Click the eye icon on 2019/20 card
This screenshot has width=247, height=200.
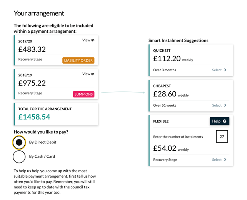click(93, 40)
